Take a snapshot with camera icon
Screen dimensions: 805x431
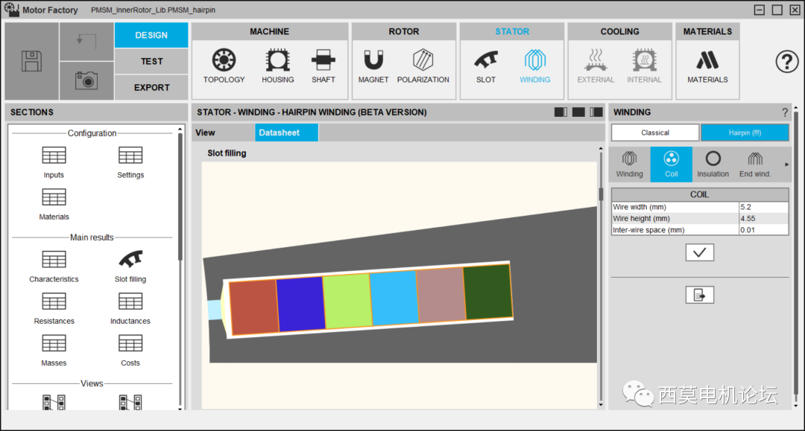(86, 80)
